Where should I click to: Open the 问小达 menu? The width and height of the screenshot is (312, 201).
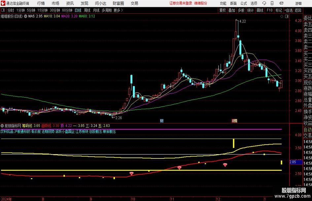click(100, 3)
